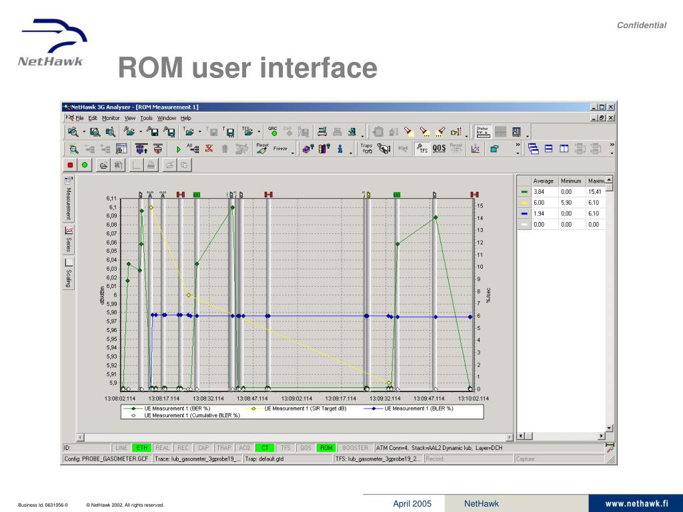Click the green ETH status indicator
Viewport: 683px width, 512px height.
142,447
